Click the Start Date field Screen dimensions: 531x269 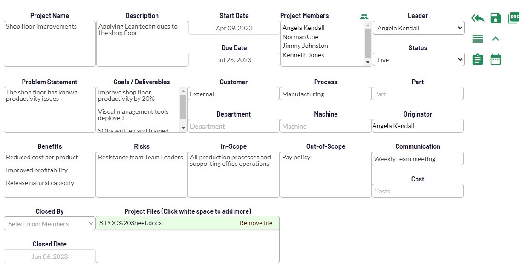tap(234, 28)
